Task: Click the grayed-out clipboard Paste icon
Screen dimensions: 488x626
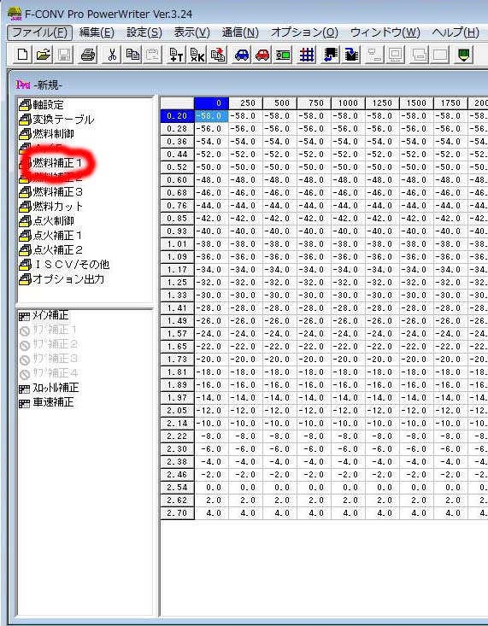Action: pos(153,55)
